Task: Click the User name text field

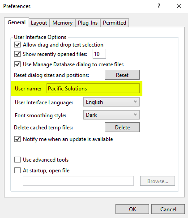Action: pyautogui.click(x=93, y=89)
